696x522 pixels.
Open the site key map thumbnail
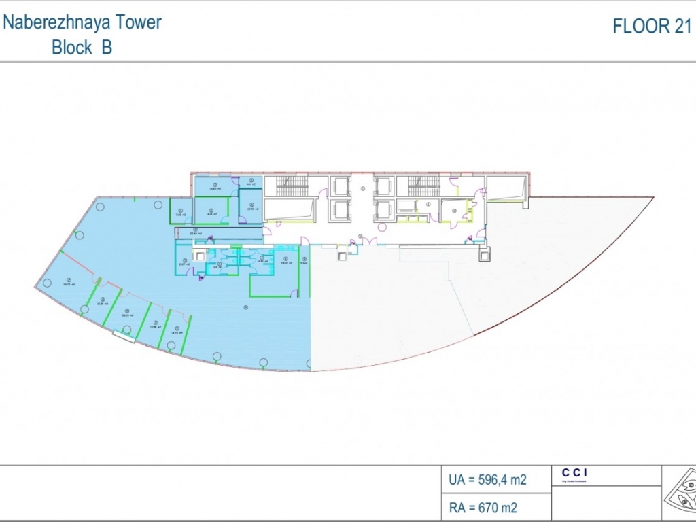pos(680,492)
